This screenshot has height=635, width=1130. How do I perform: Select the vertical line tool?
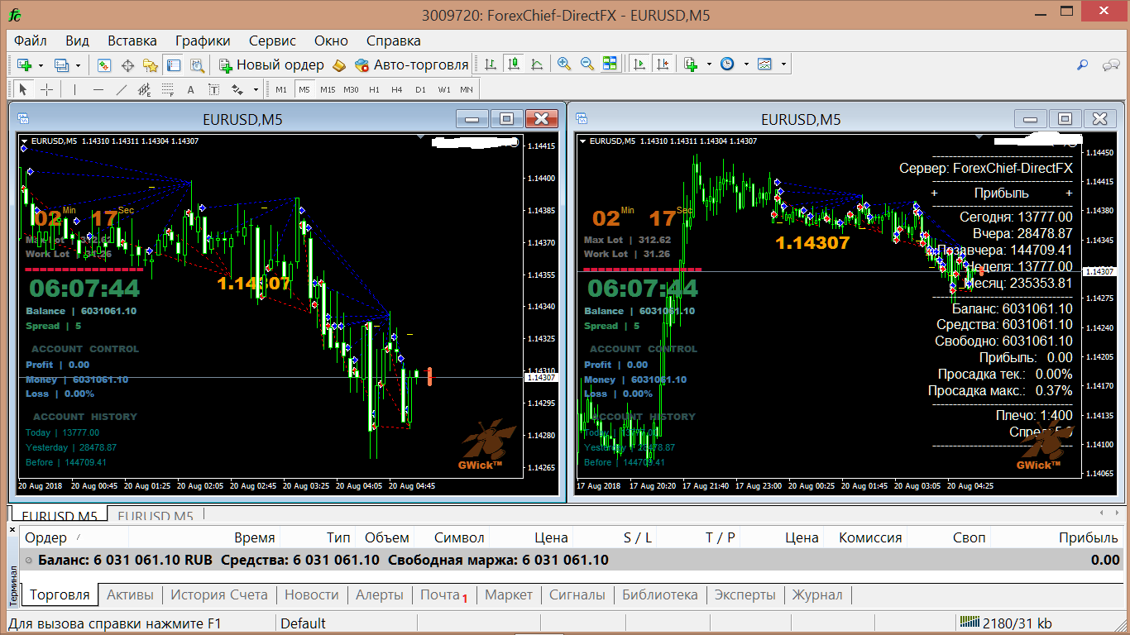click(74, 89)
